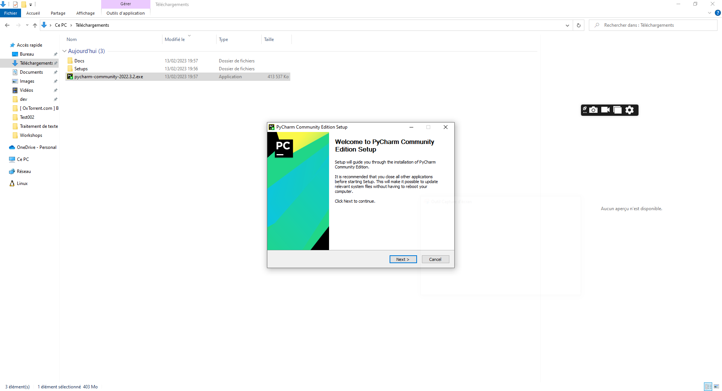Click the 413 537 Ko size cell
This screenshot has height=391, width=722.
[x=278, y=77]
